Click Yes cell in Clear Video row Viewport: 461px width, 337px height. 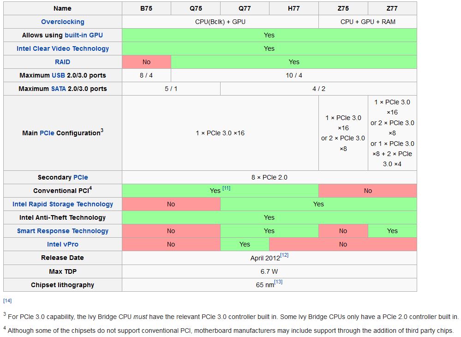[269, 48]
